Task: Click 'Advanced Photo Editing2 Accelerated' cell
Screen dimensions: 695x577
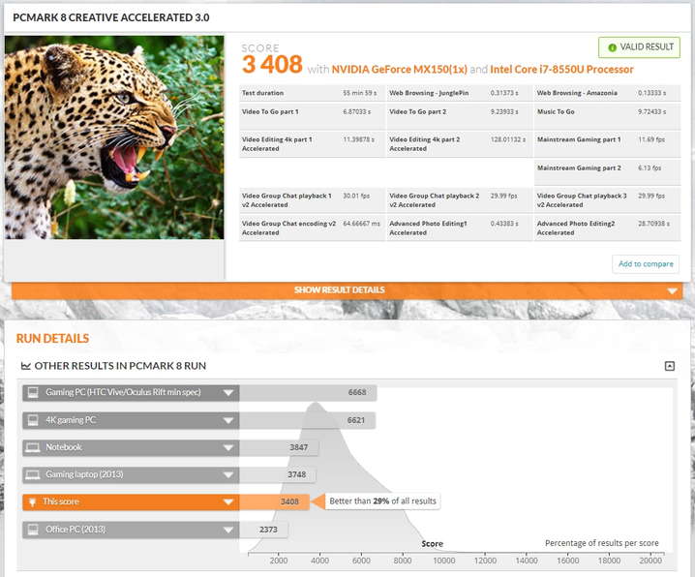Action: coord(607,228)
